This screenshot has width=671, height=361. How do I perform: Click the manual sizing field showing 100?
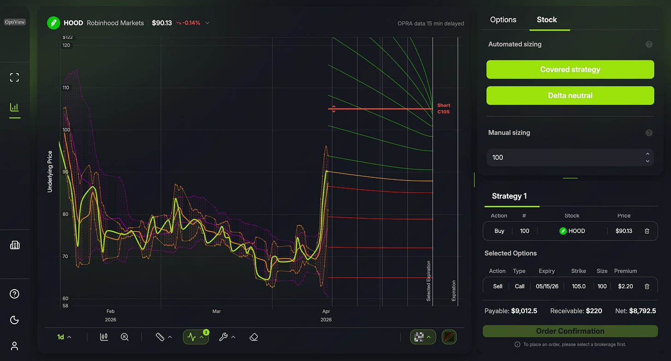[570, 157]
